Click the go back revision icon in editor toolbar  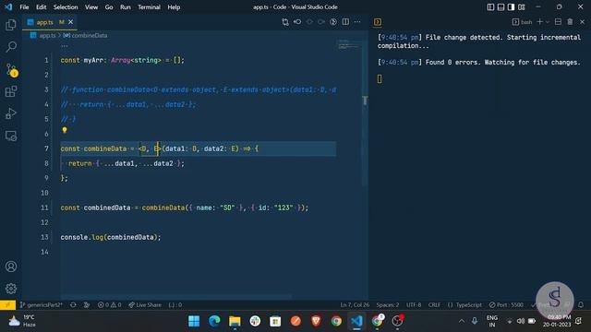click(297, 22)
